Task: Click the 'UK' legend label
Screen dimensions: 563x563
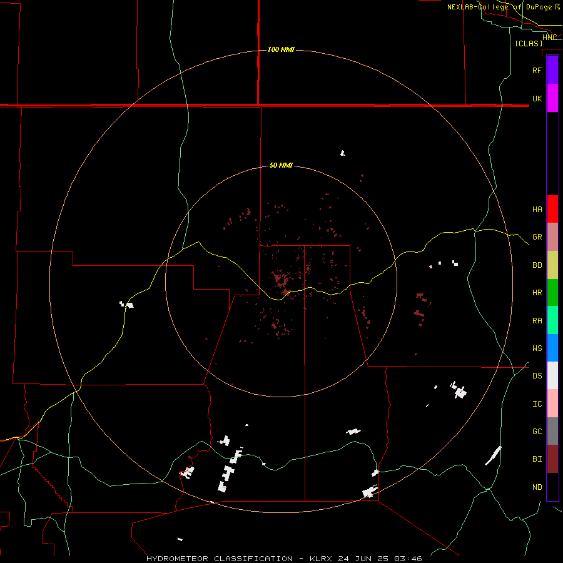Action: [537, 98]
